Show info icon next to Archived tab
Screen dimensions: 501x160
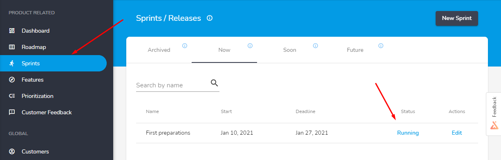(x=185, y=46)
